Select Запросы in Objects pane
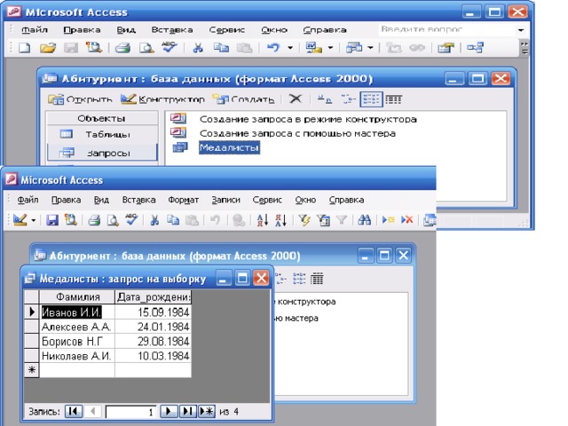The width and height of the screenshot is (568, 426). tap(102, 153)
